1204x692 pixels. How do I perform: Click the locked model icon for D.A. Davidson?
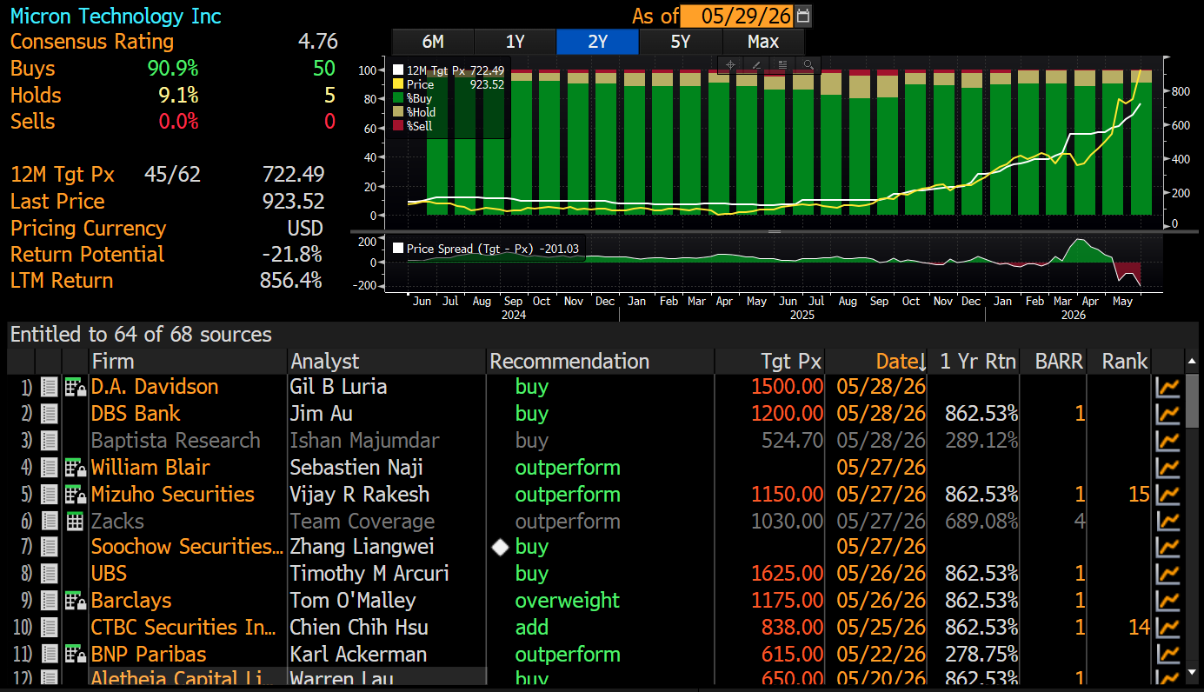(76, 387)
